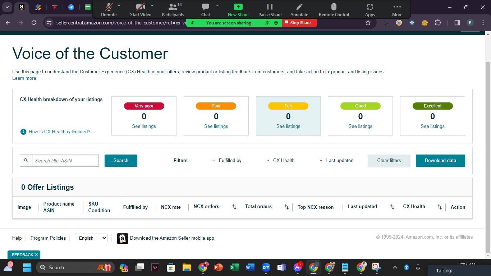The width and height of the screenshot is (491, 276).
Task: Open How is CX Health calculated?
Action: pos(60,132)
